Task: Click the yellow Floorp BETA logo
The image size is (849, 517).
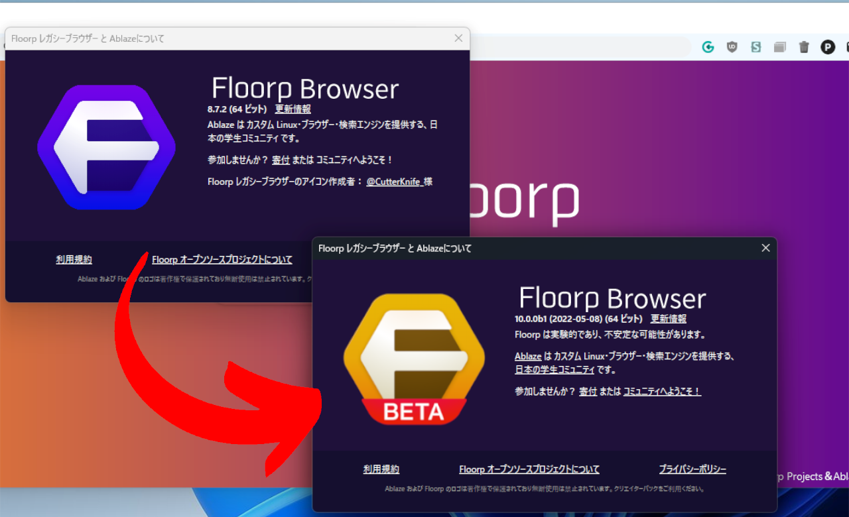Action: tap(414, 359)
